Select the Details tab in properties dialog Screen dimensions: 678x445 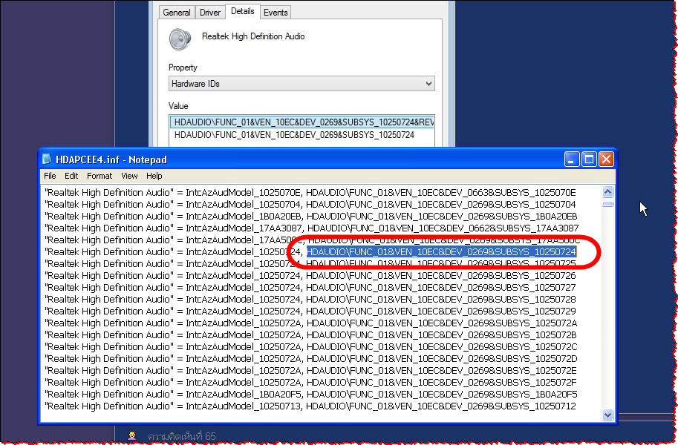243,11
